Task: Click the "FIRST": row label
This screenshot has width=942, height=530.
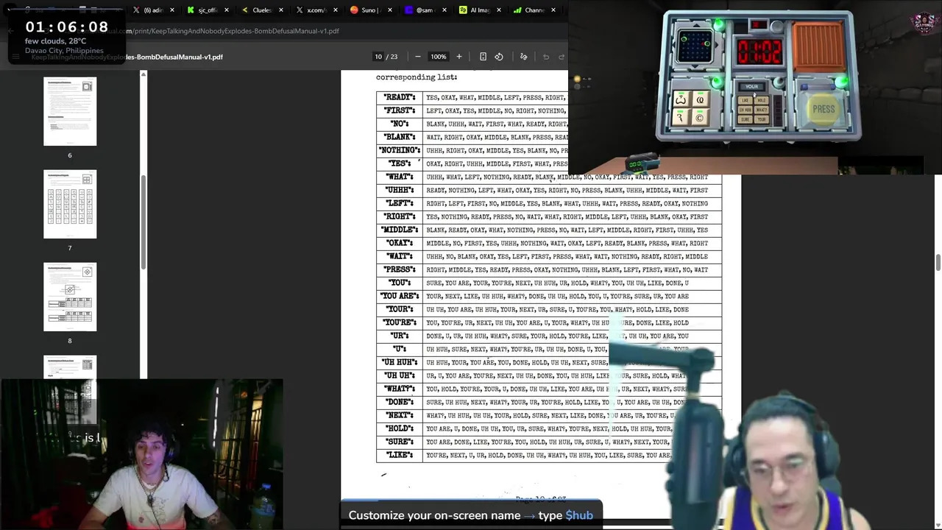Action: [x=399, y=110]
